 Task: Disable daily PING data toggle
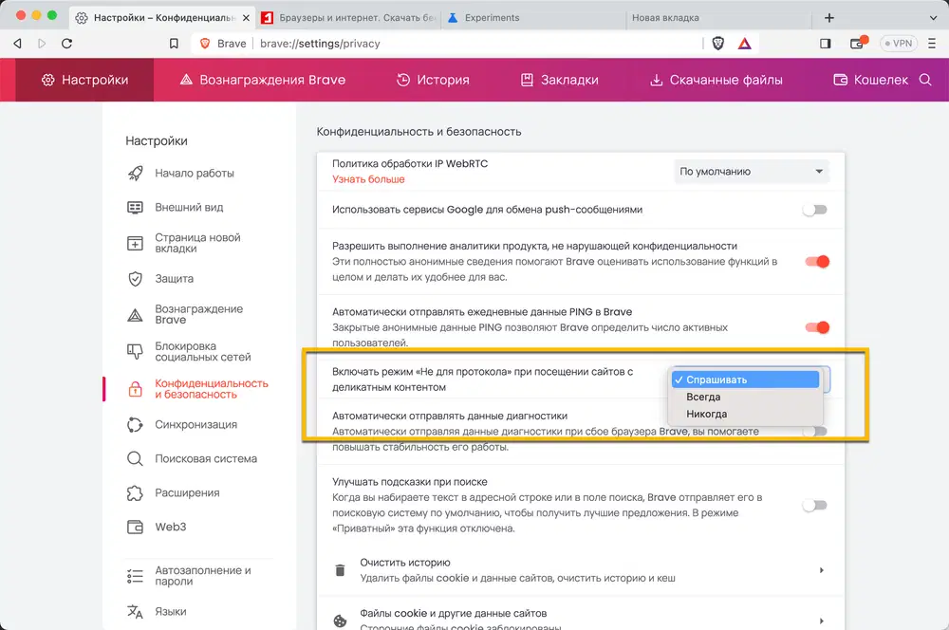(816, 327)
